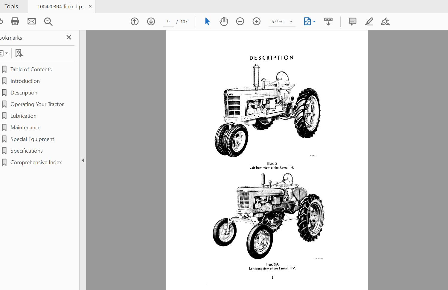This screenshot has height=290, width=448.
Task: Zoom in with the plus button
Action: coord(256,21)
